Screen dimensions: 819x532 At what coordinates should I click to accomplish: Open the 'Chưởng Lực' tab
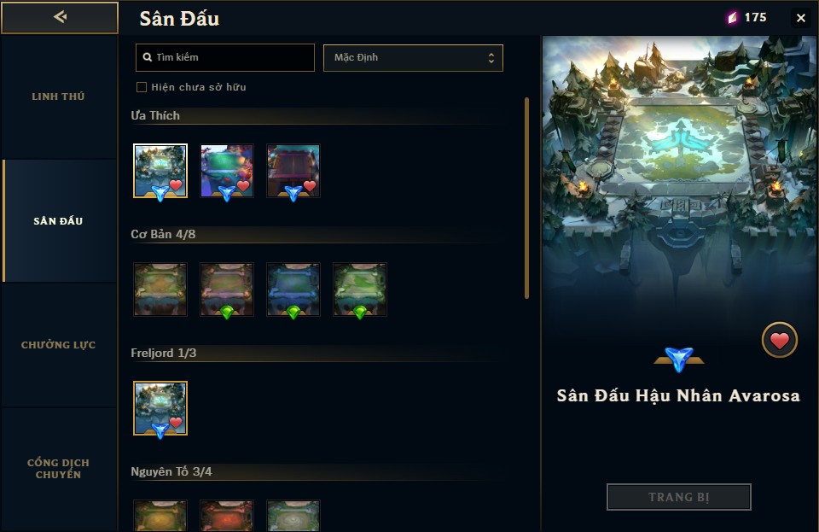pyautogui.click(x=59, y=345)
